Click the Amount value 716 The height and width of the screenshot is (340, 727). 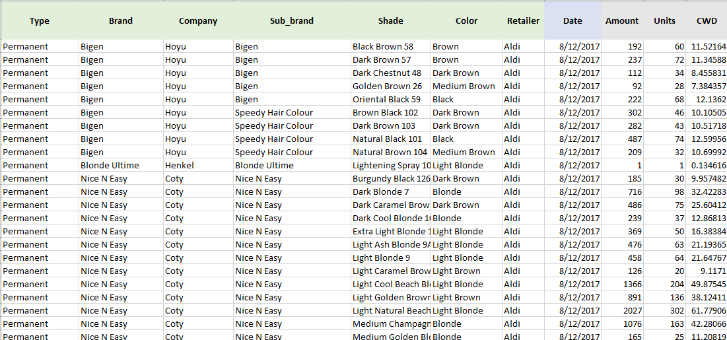pos(622,192)
